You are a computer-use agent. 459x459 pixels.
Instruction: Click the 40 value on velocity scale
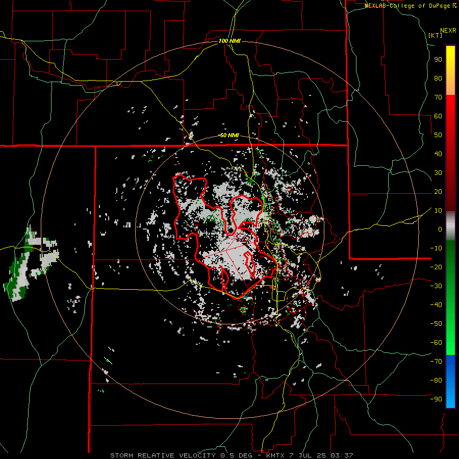tap(438, 154)
